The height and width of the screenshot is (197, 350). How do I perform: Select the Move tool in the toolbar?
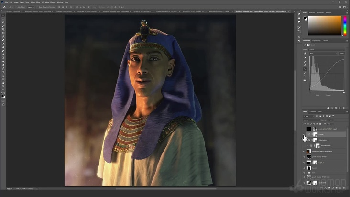3,15
